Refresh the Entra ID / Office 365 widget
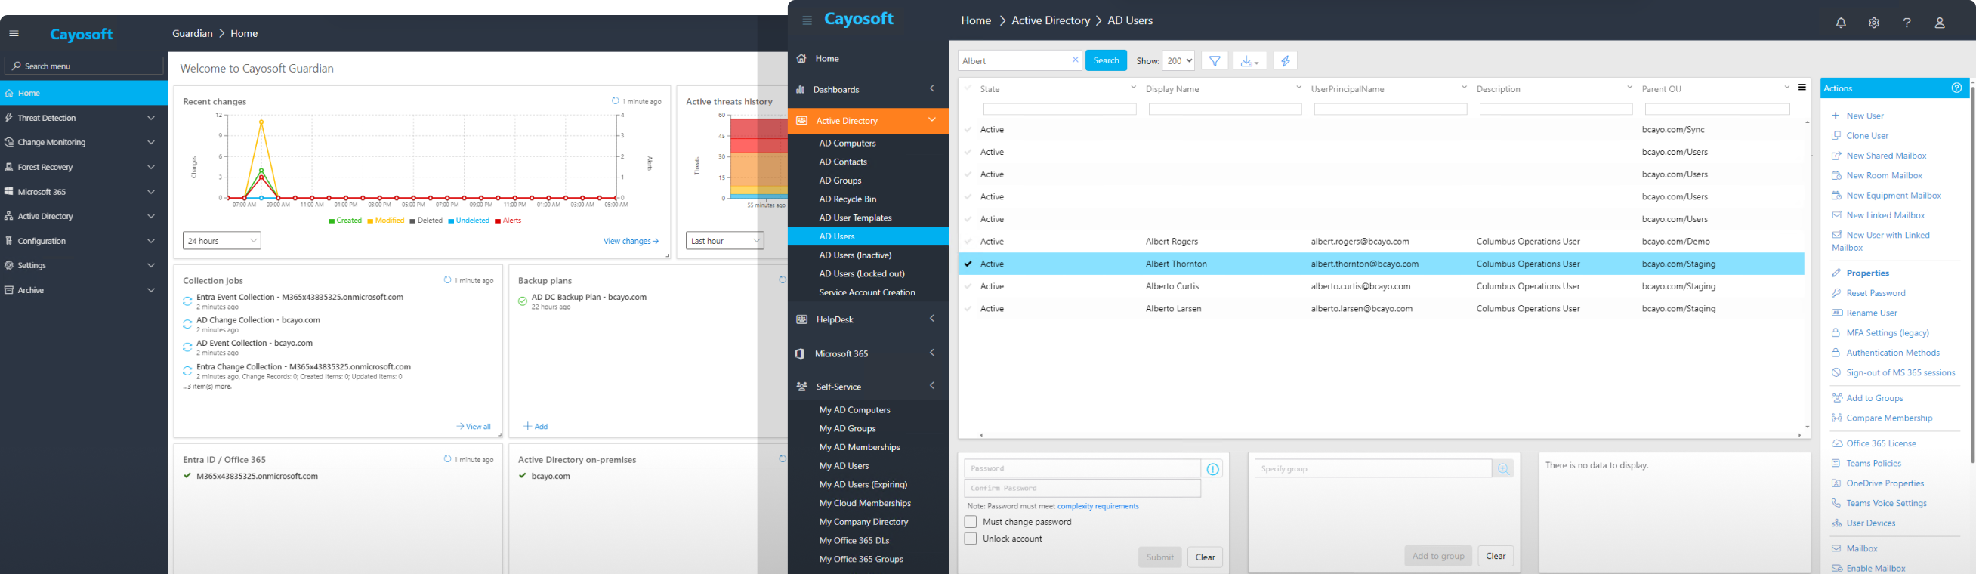 [x=447, y=459]
